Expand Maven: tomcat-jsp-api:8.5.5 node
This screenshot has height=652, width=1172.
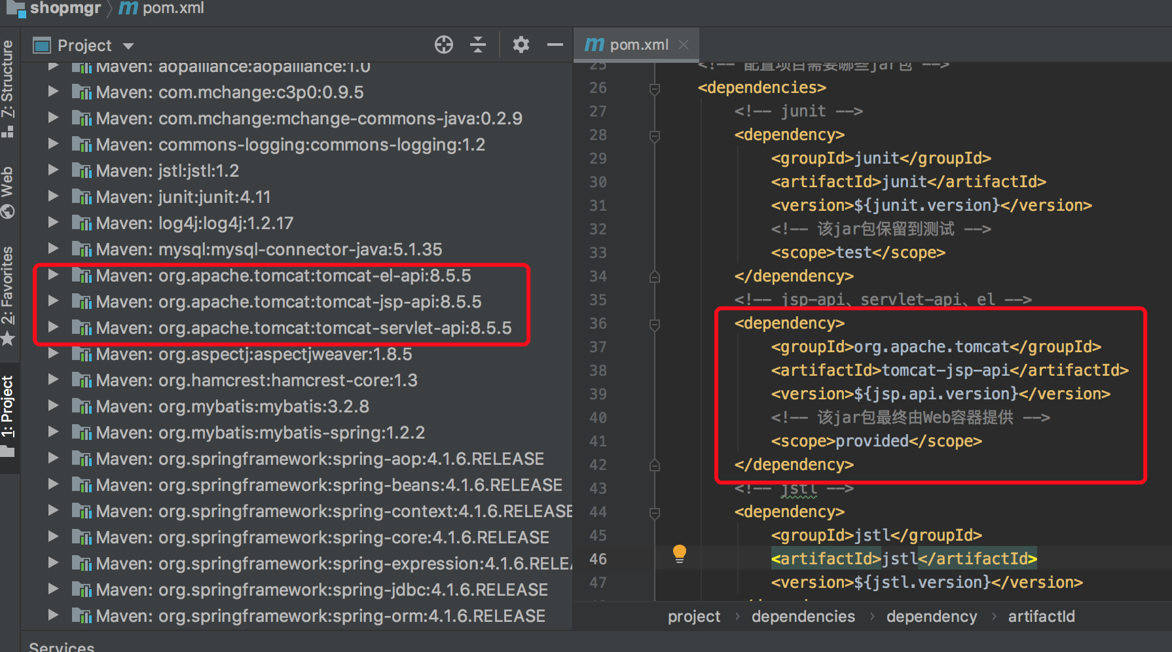pyautogui.click(x=54, y=301)
